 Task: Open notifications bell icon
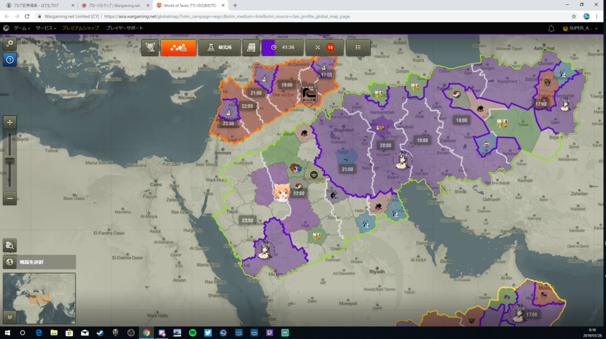[x=551, y=28]
